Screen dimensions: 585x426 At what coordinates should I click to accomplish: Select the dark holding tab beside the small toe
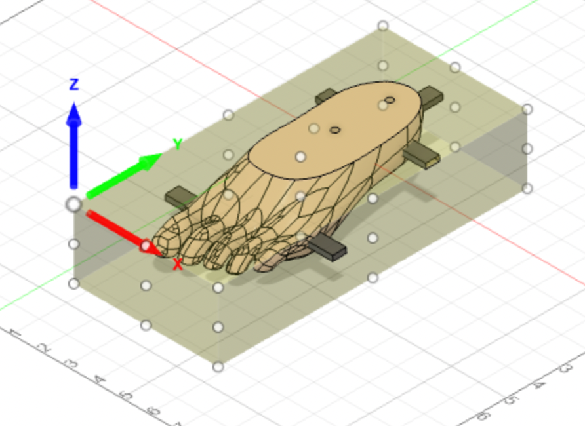click(x=327, y=248)
